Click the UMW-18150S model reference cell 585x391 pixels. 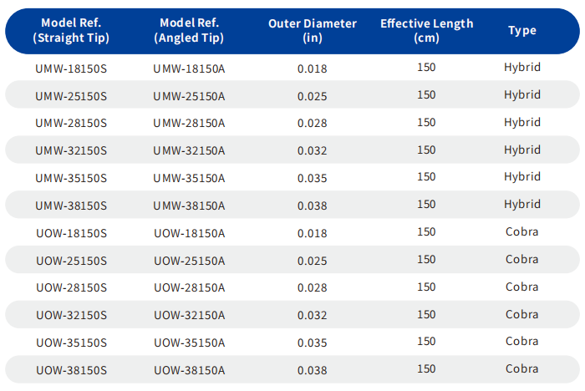pyautogui.click(x=71, y=68)
